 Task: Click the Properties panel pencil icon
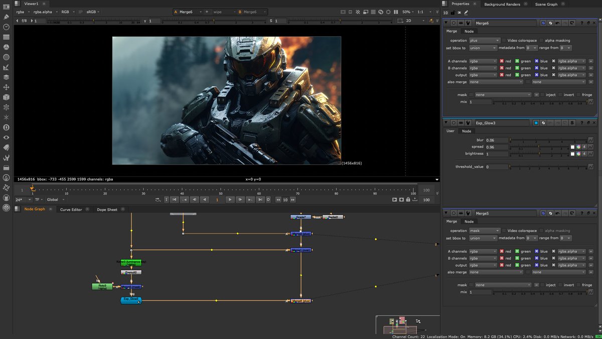click(x=466, y=12)
